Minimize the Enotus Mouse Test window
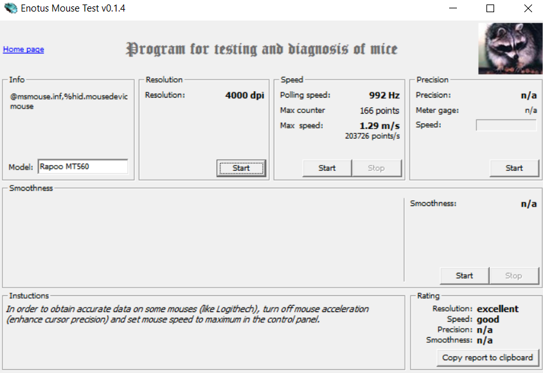Image resolution: width=543 pixels, height=373 pixels. point(453,8)
